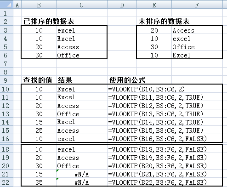The width and height of the screenshot is (227, 187).
Task: Select the 使用的公式 header cell
Action: tap(127, 80)
